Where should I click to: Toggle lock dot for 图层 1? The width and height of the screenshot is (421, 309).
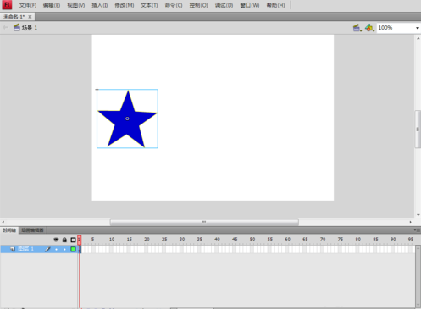(x=64, y=249)
